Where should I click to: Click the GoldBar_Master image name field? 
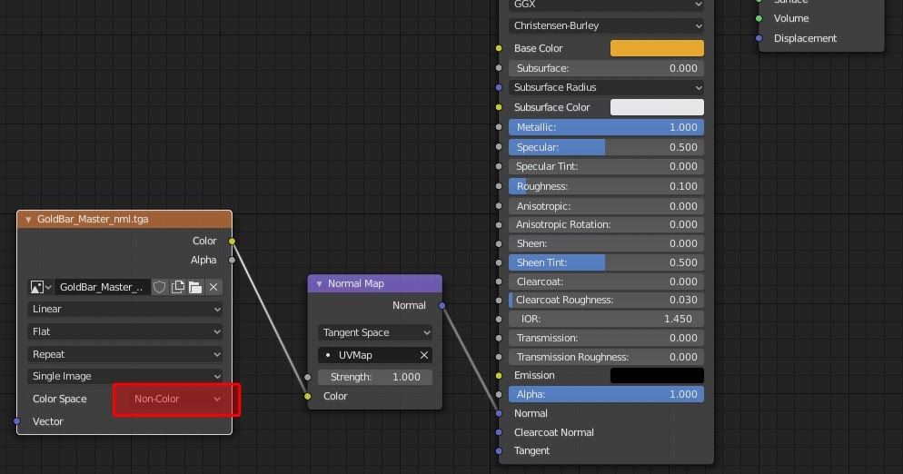[x=103, y=287]
